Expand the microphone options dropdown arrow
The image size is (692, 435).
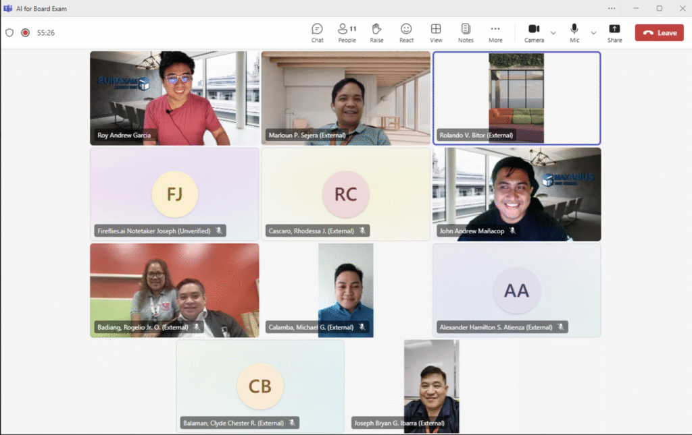[593, 32]
